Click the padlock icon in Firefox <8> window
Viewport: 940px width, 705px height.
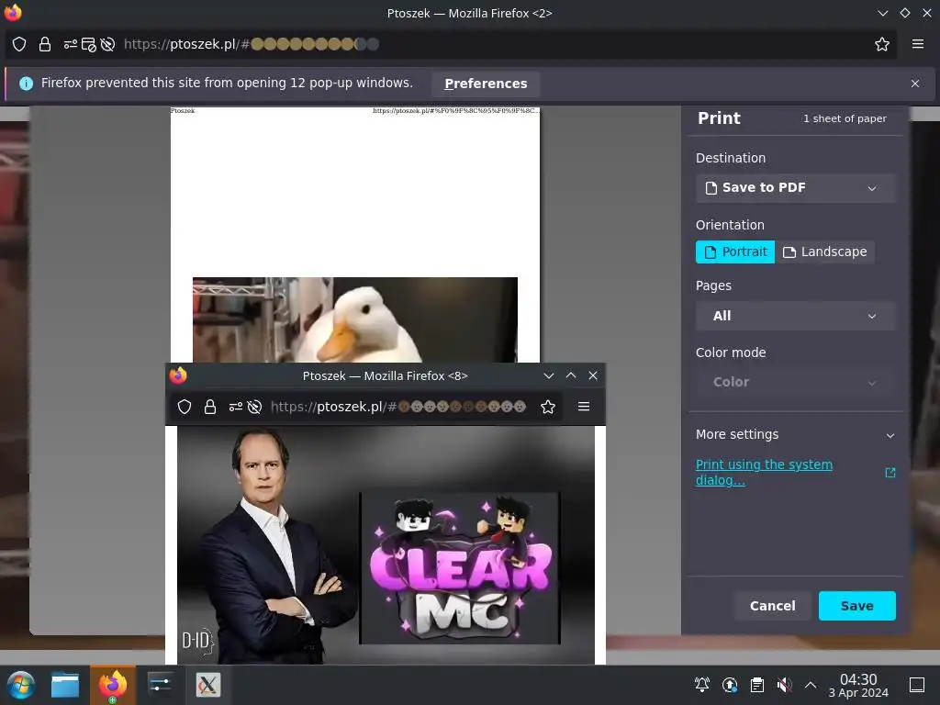[x=210, y=407]
